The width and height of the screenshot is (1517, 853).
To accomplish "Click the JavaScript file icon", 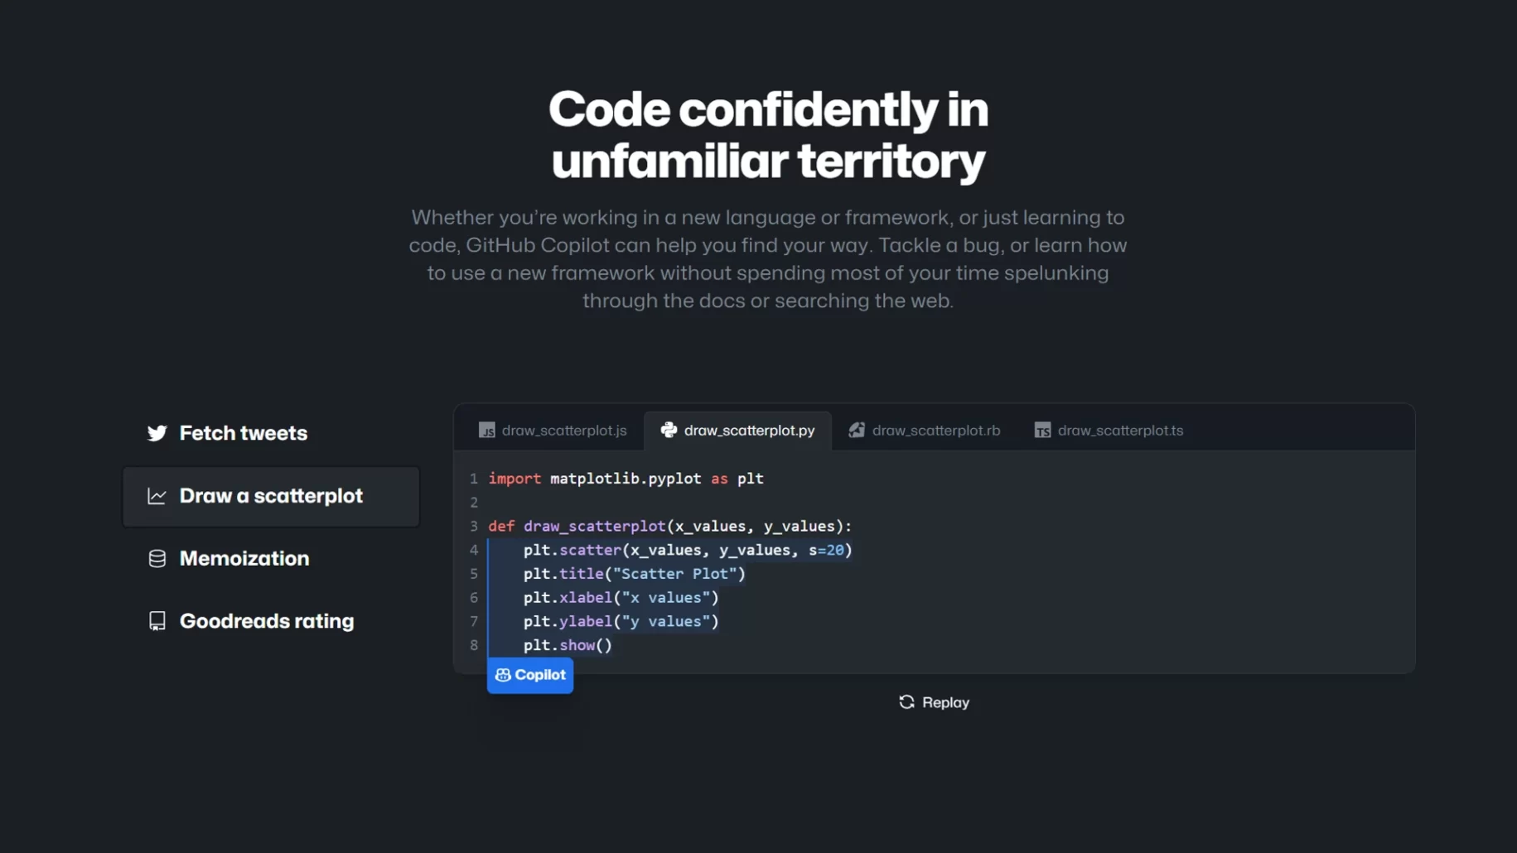I will (486, 431).
